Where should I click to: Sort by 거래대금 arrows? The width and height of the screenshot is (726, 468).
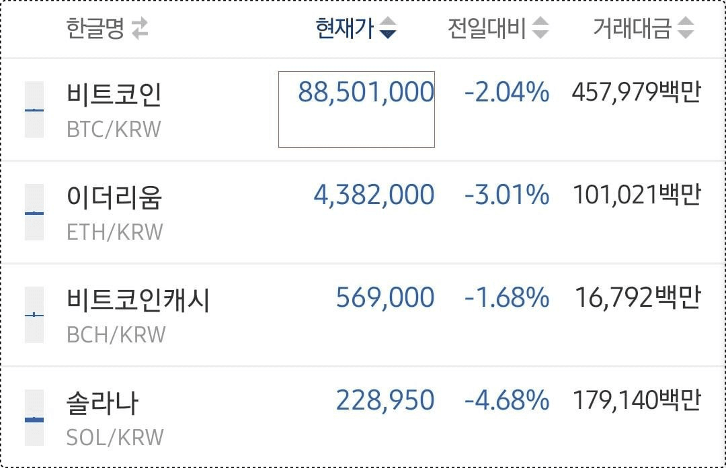pyautogui.click(x=685, y=28)
